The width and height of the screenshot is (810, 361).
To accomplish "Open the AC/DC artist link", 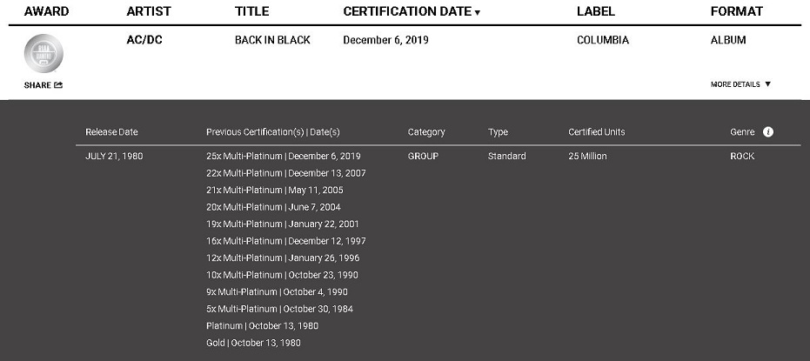I will click(145, 40).
